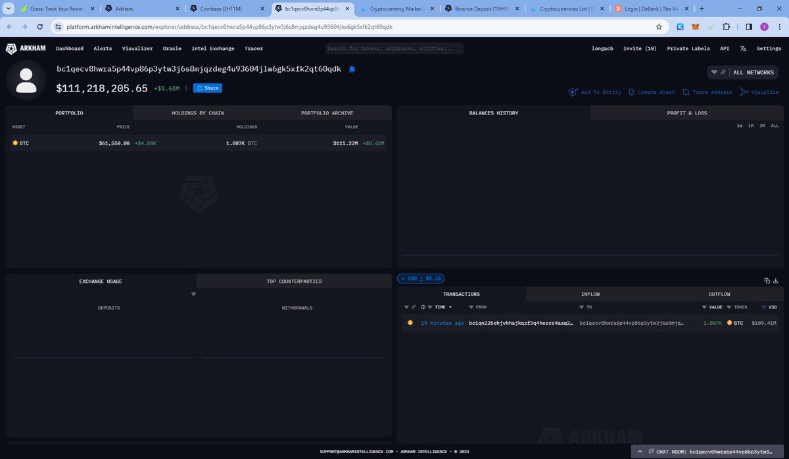Screen dimensions: 789x459
Task: Open the TO column filter
Action: pyautogui.click(x=581, y=307)
